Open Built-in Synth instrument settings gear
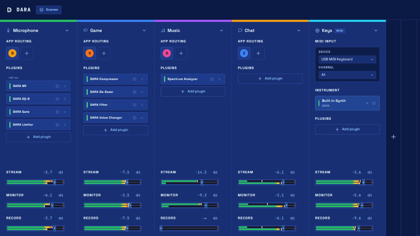The height and width of the screenshot is (236, 420). tap(374, 103)
